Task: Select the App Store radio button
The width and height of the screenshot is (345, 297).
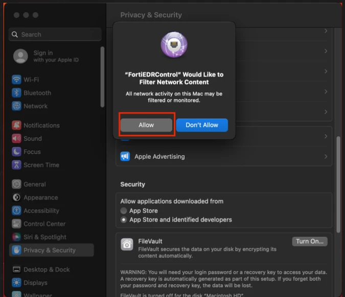Action: [124, 211]
